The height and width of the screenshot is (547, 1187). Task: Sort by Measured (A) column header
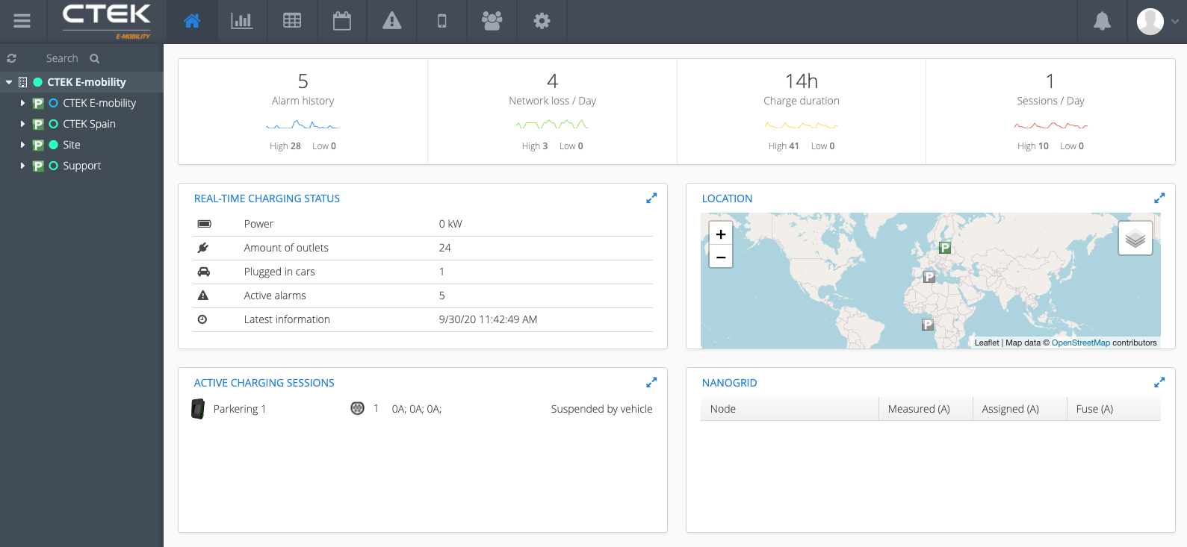[x=926, y=409]
